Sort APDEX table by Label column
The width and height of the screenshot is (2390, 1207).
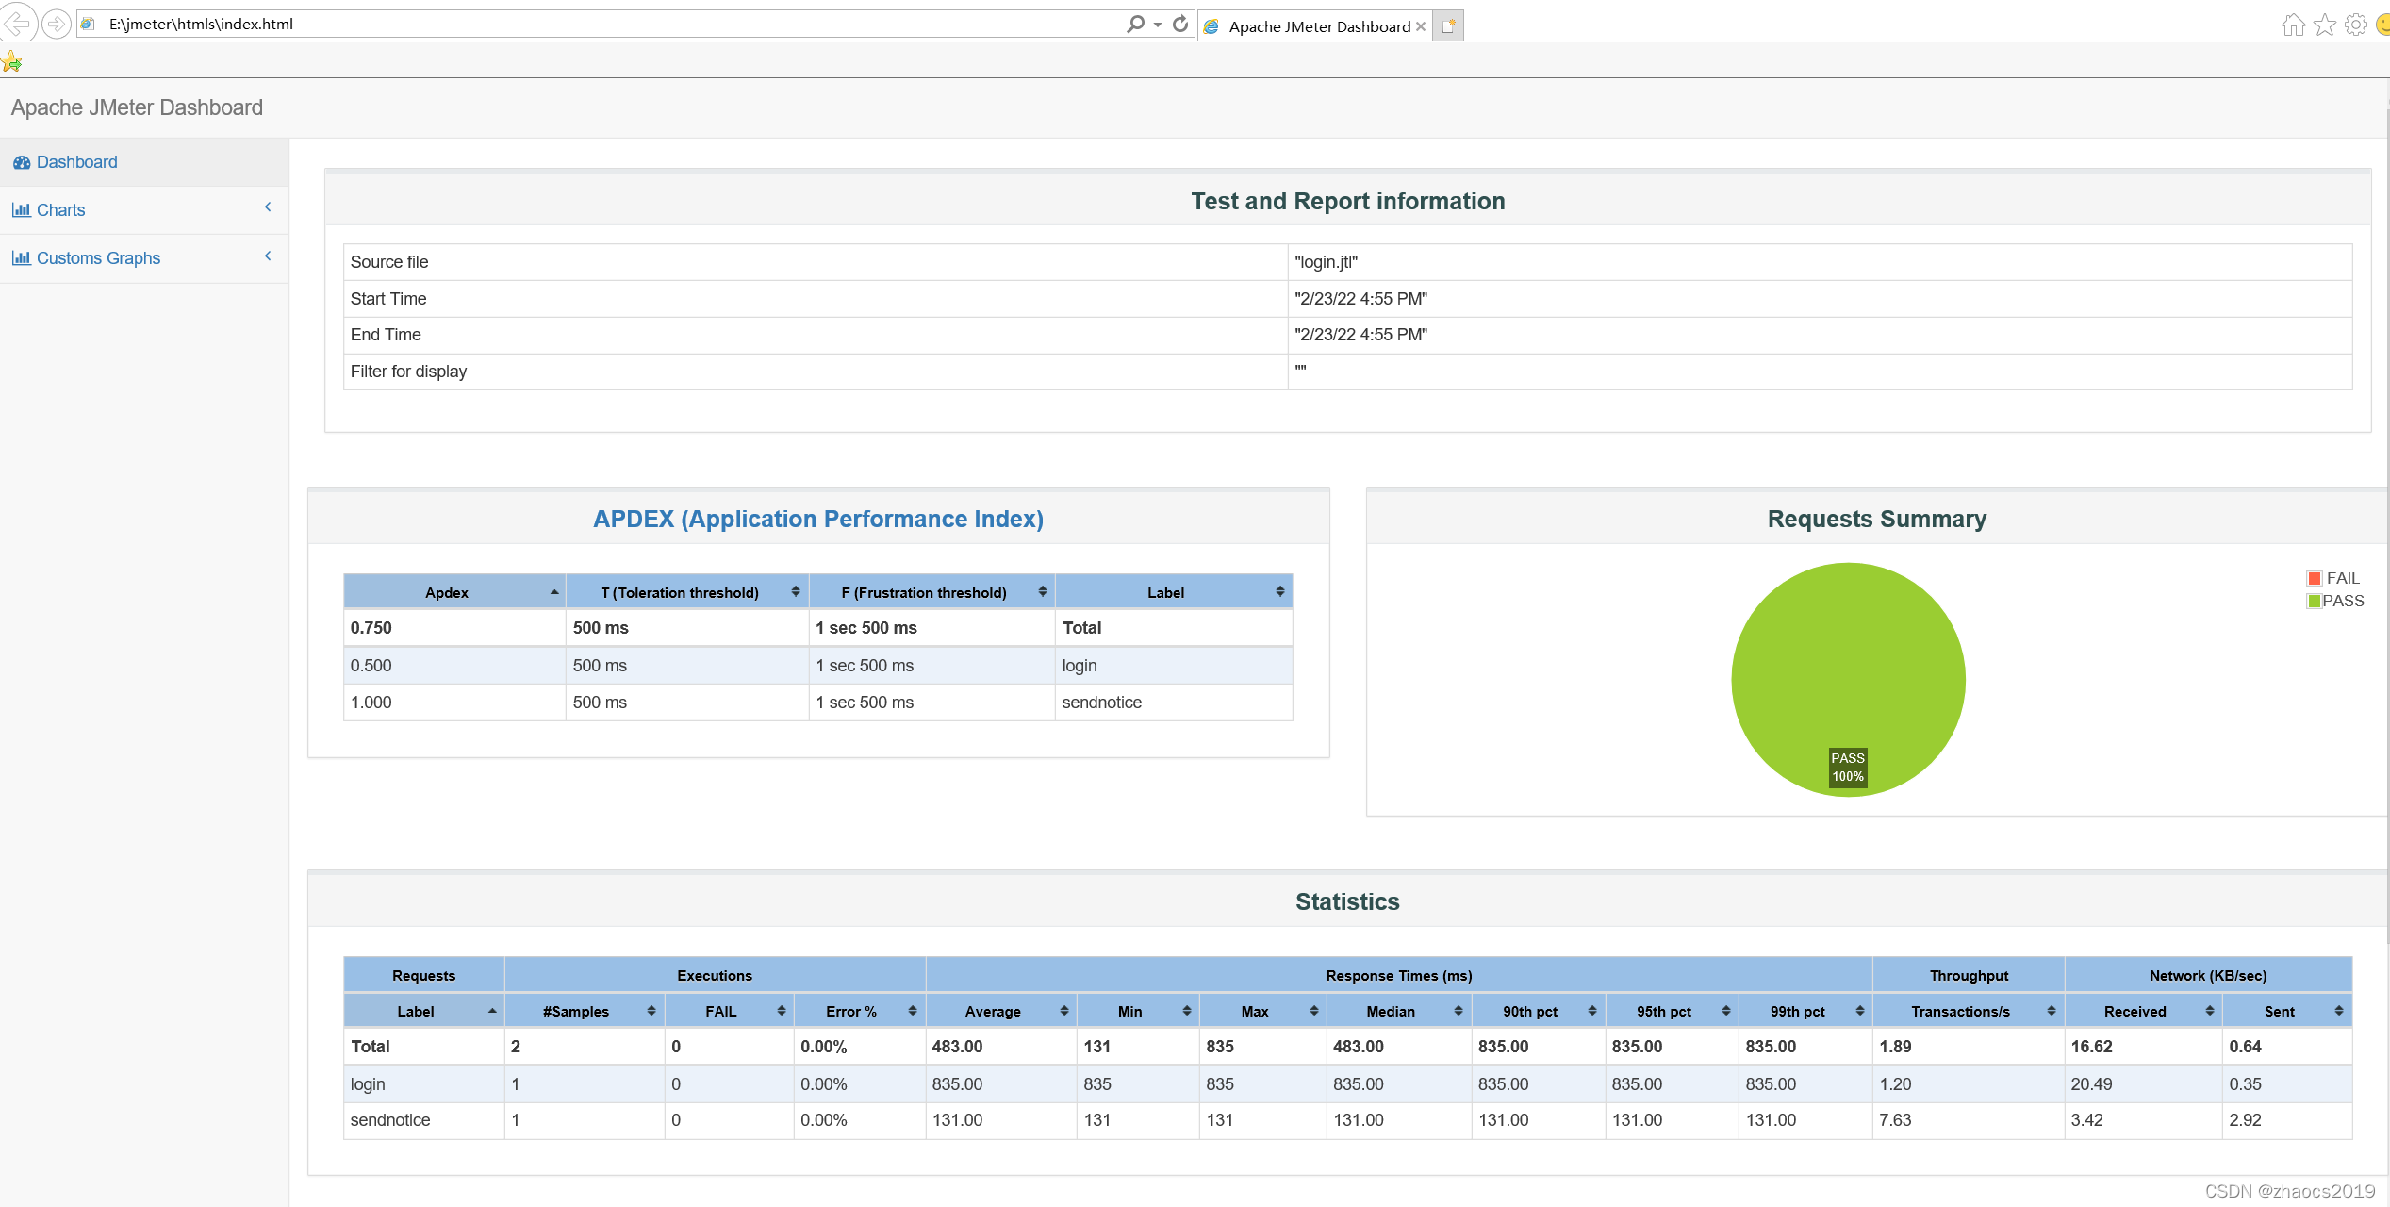1174,592
